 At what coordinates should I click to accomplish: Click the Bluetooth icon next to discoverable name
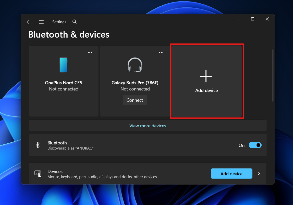(38, 145)
